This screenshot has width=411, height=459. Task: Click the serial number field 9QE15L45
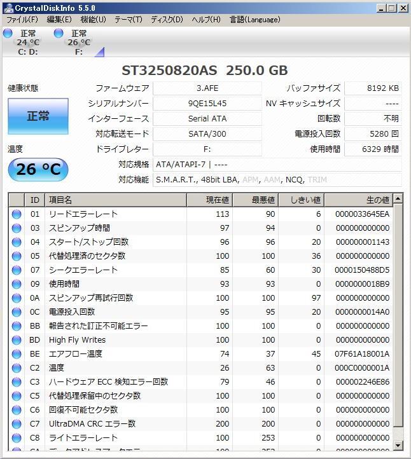click(x=207, y=104)
